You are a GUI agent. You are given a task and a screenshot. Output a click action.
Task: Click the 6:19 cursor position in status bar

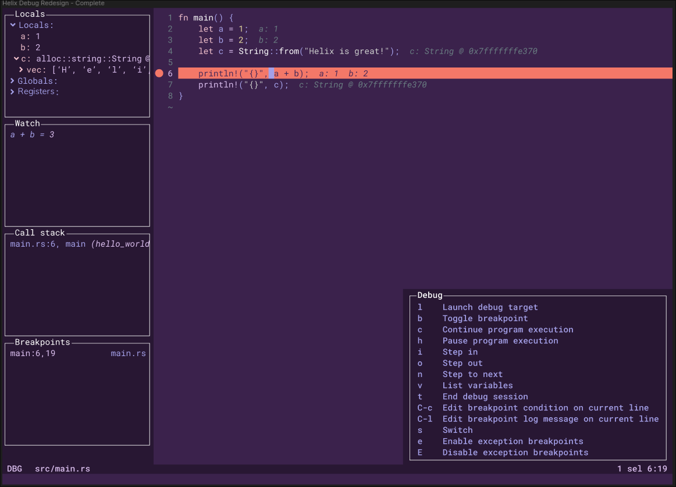(657, 468)
